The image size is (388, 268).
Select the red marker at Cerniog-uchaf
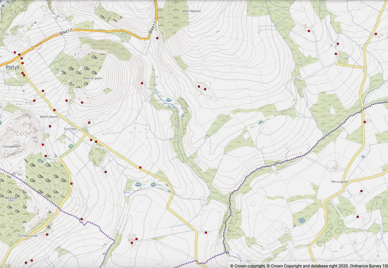click(47, 235)
